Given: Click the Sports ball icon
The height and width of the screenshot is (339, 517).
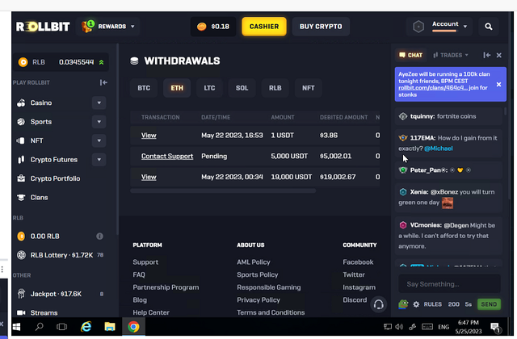Looking at the screenshot, I should coord(21,122).
